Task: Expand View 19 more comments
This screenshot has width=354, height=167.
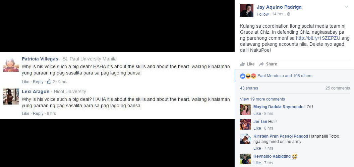Action: [262, 99]
